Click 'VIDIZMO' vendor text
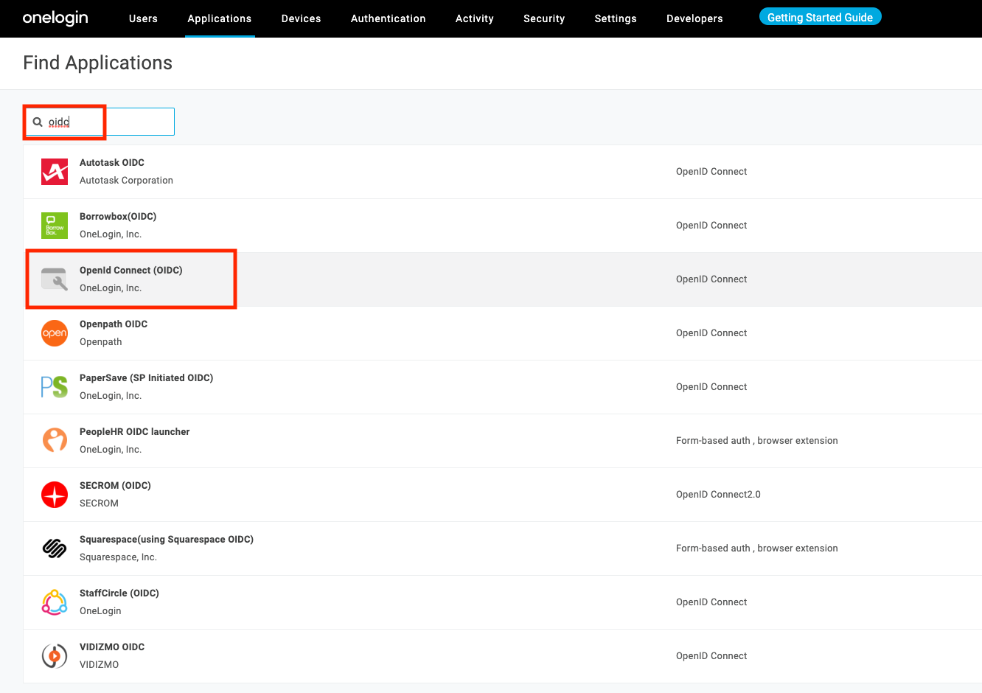The width and height of the screenshot is (982, 693). coord(99,665)
